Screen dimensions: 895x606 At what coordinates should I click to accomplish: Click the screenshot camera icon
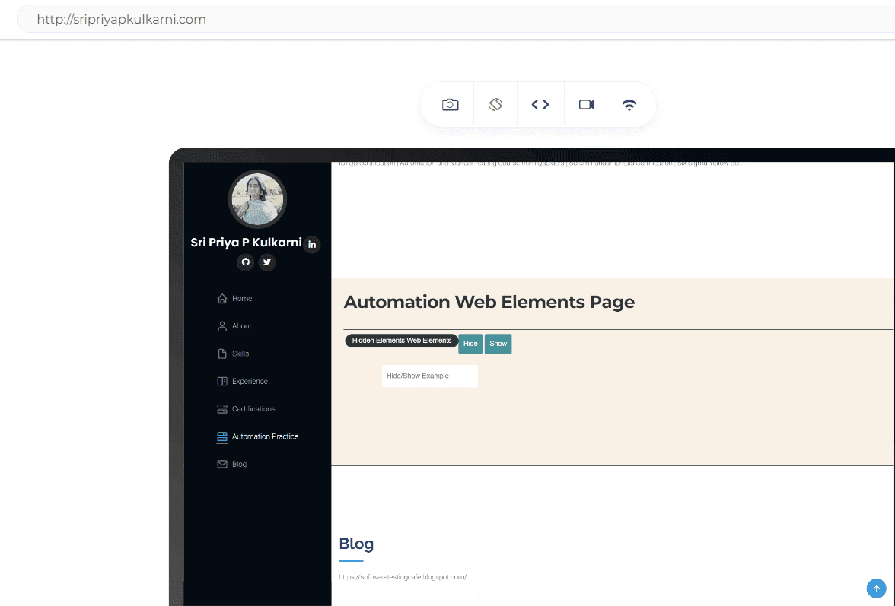pos(450,105)
